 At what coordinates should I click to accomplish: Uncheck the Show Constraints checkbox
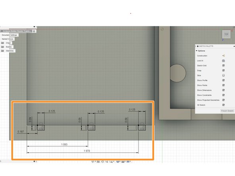[x=223, y=95]
